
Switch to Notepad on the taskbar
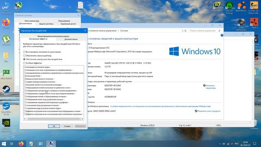(x=31, y=143)
